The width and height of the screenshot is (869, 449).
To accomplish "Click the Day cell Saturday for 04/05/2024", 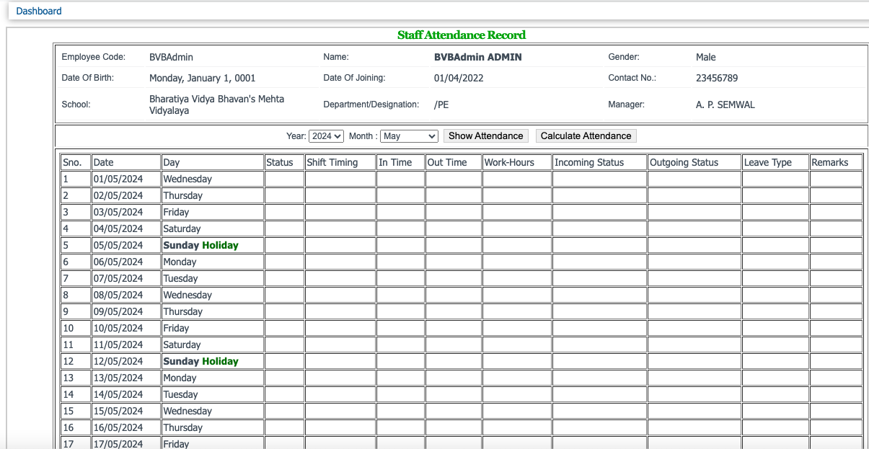I will pos(213,228).
